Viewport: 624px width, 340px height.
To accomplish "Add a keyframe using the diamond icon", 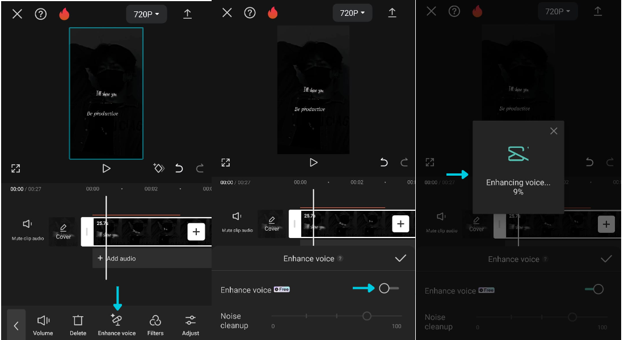I will (159, 168).
